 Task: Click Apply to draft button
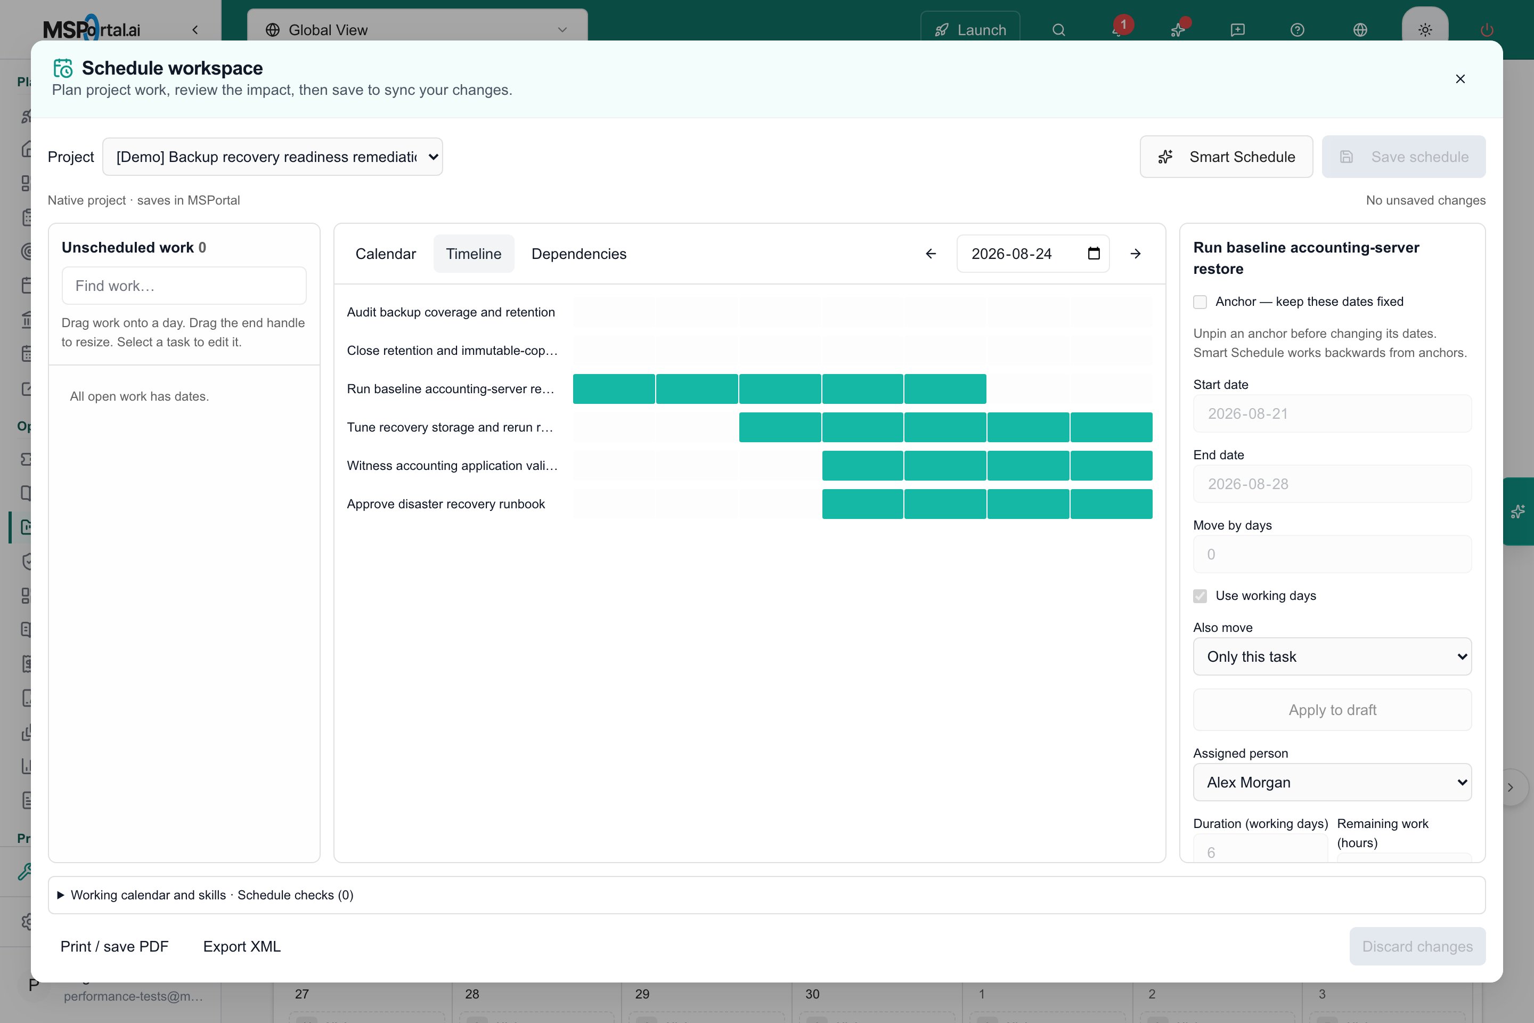1332,710
